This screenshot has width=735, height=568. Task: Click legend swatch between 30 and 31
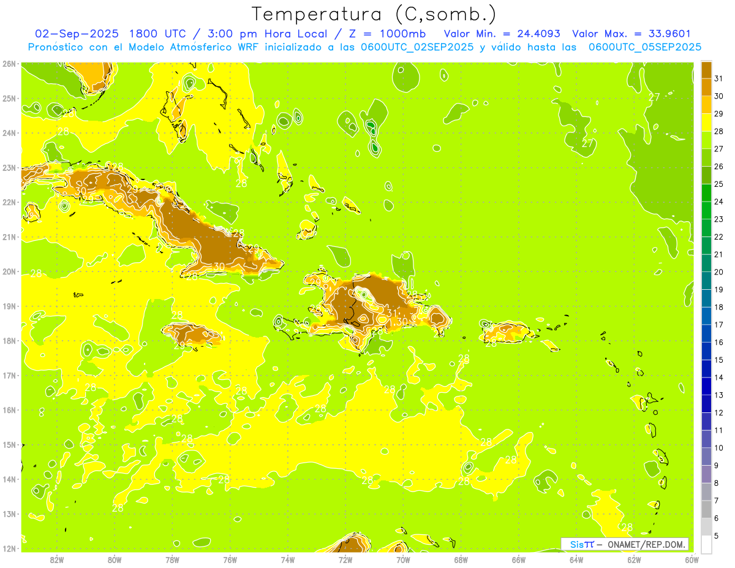pyautogui.click(x=706, y=87)
